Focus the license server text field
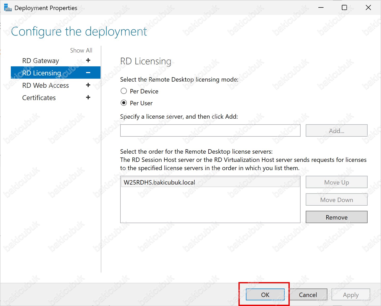The width and height of the screenshot is (381, 306). coord(210,130)
